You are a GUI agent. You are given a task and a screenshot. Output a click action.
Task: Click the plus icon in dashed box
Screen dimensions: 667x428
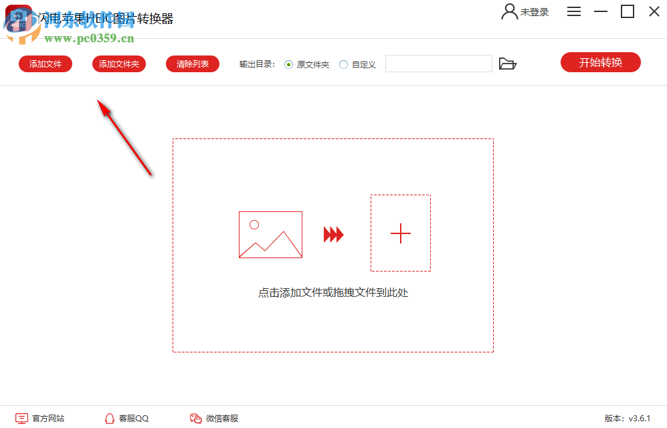pyautogui.click(x=400, y=233)
